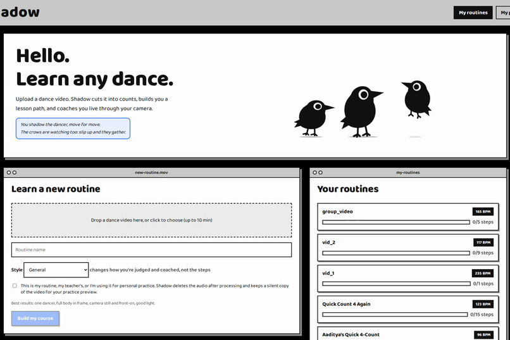Screen dimensions: 510x340
Task: Open the vid_1 routine
Action: pos(408,279)
